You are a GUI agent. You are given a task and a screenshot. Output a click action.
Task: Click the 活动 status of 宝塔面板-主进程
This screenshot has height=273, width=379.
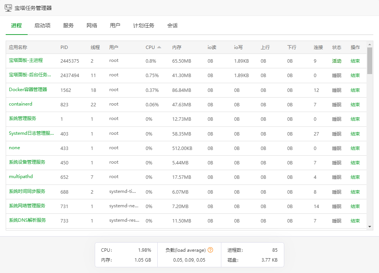(x=337, y=61)
